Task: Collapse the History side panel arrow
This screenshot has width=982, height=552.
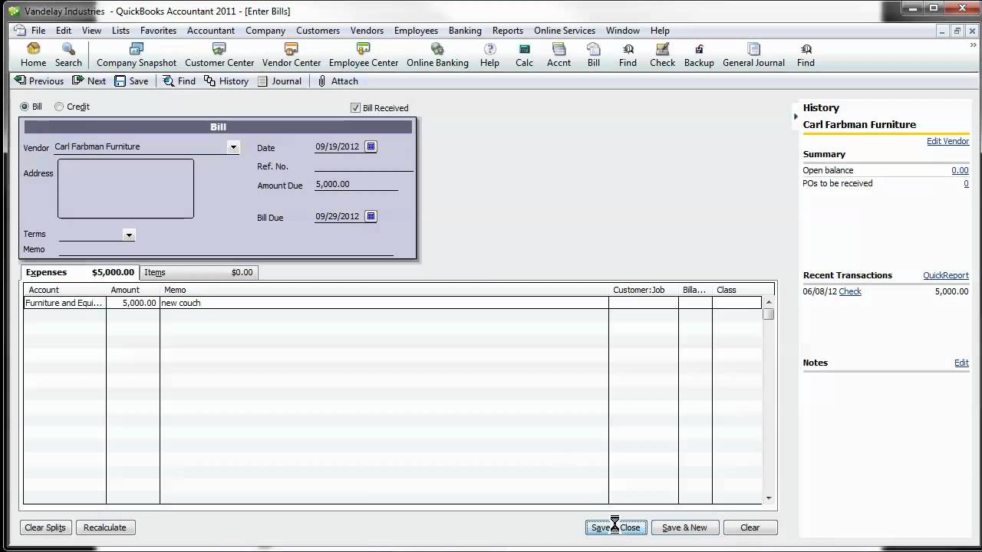Action: [796, 117]
